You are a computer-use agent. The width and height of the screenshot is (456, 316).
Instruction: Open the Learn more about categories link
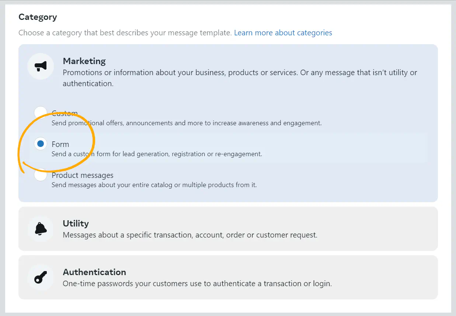[283, 33]
